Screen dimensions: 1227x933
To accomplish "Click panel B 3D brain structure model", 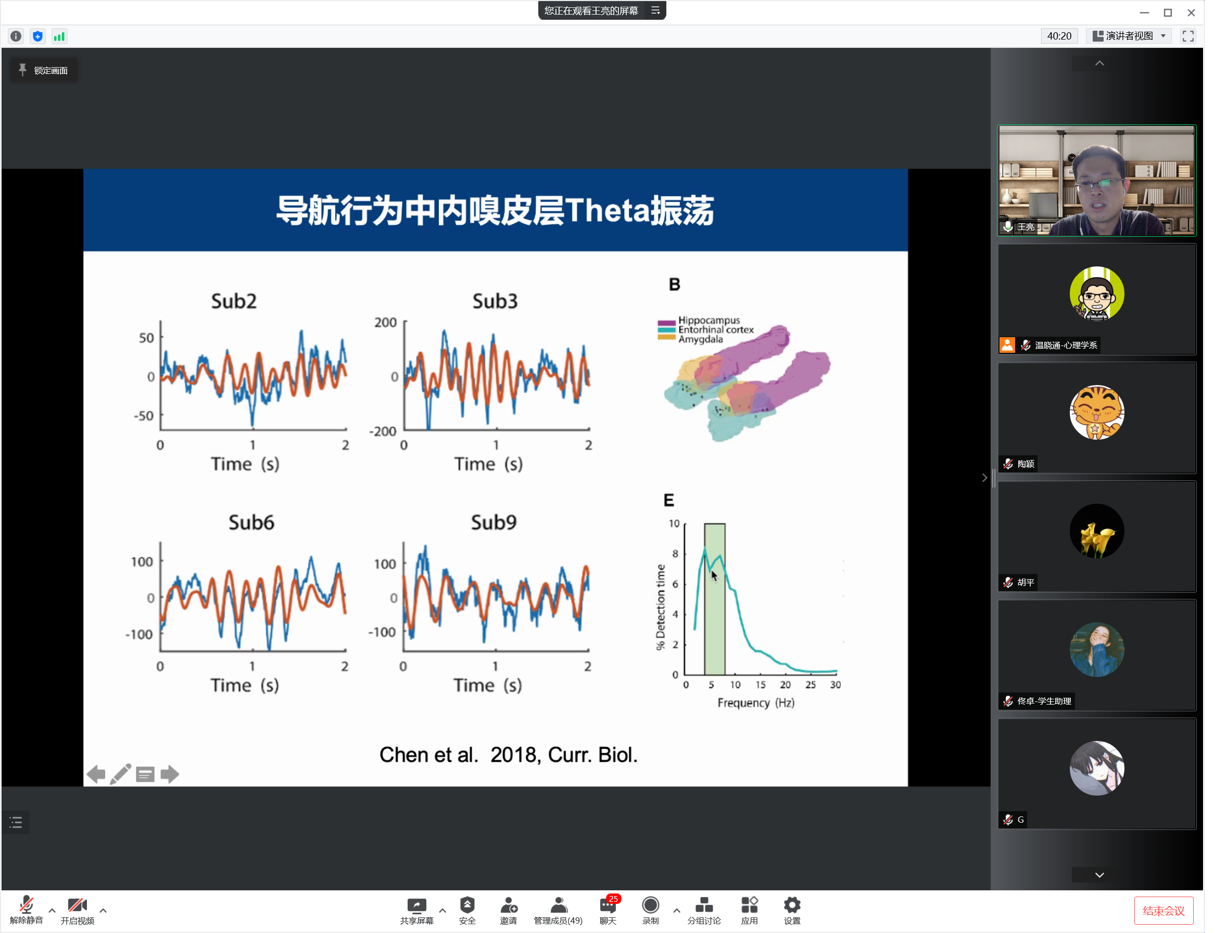I will tap(747, 382).
